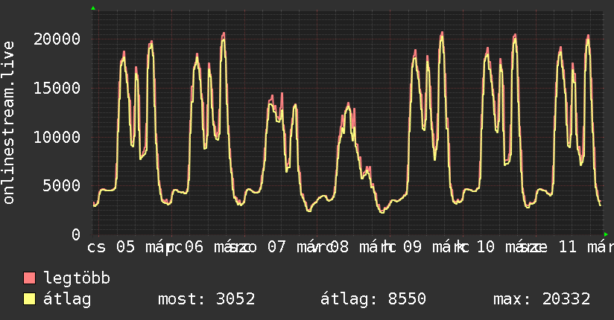The width and height of the screenshot is (614, 320).
Task: Click the pink legtöbb legend swatch
Action: (29, 278)
